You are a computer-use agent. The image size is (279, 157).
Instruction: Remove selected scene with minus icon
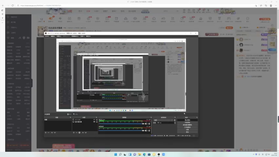pos(48,133)
